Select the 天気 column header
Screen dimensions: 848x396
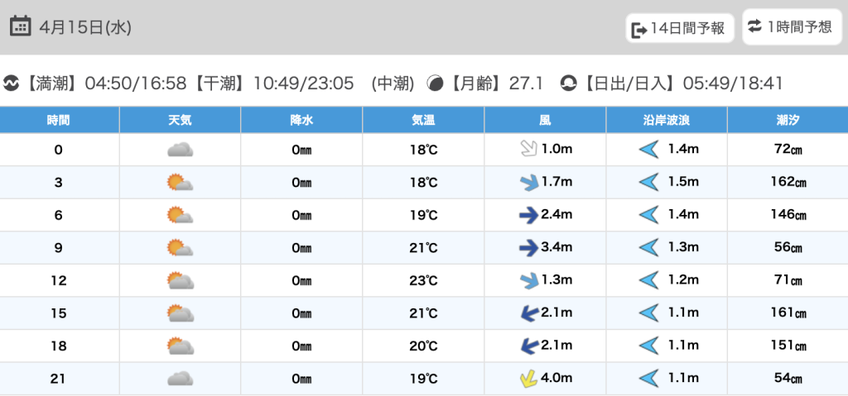click(x=180, y=121)
